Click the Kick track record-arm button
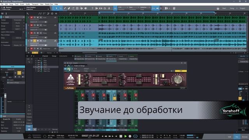 coord(38,17)
